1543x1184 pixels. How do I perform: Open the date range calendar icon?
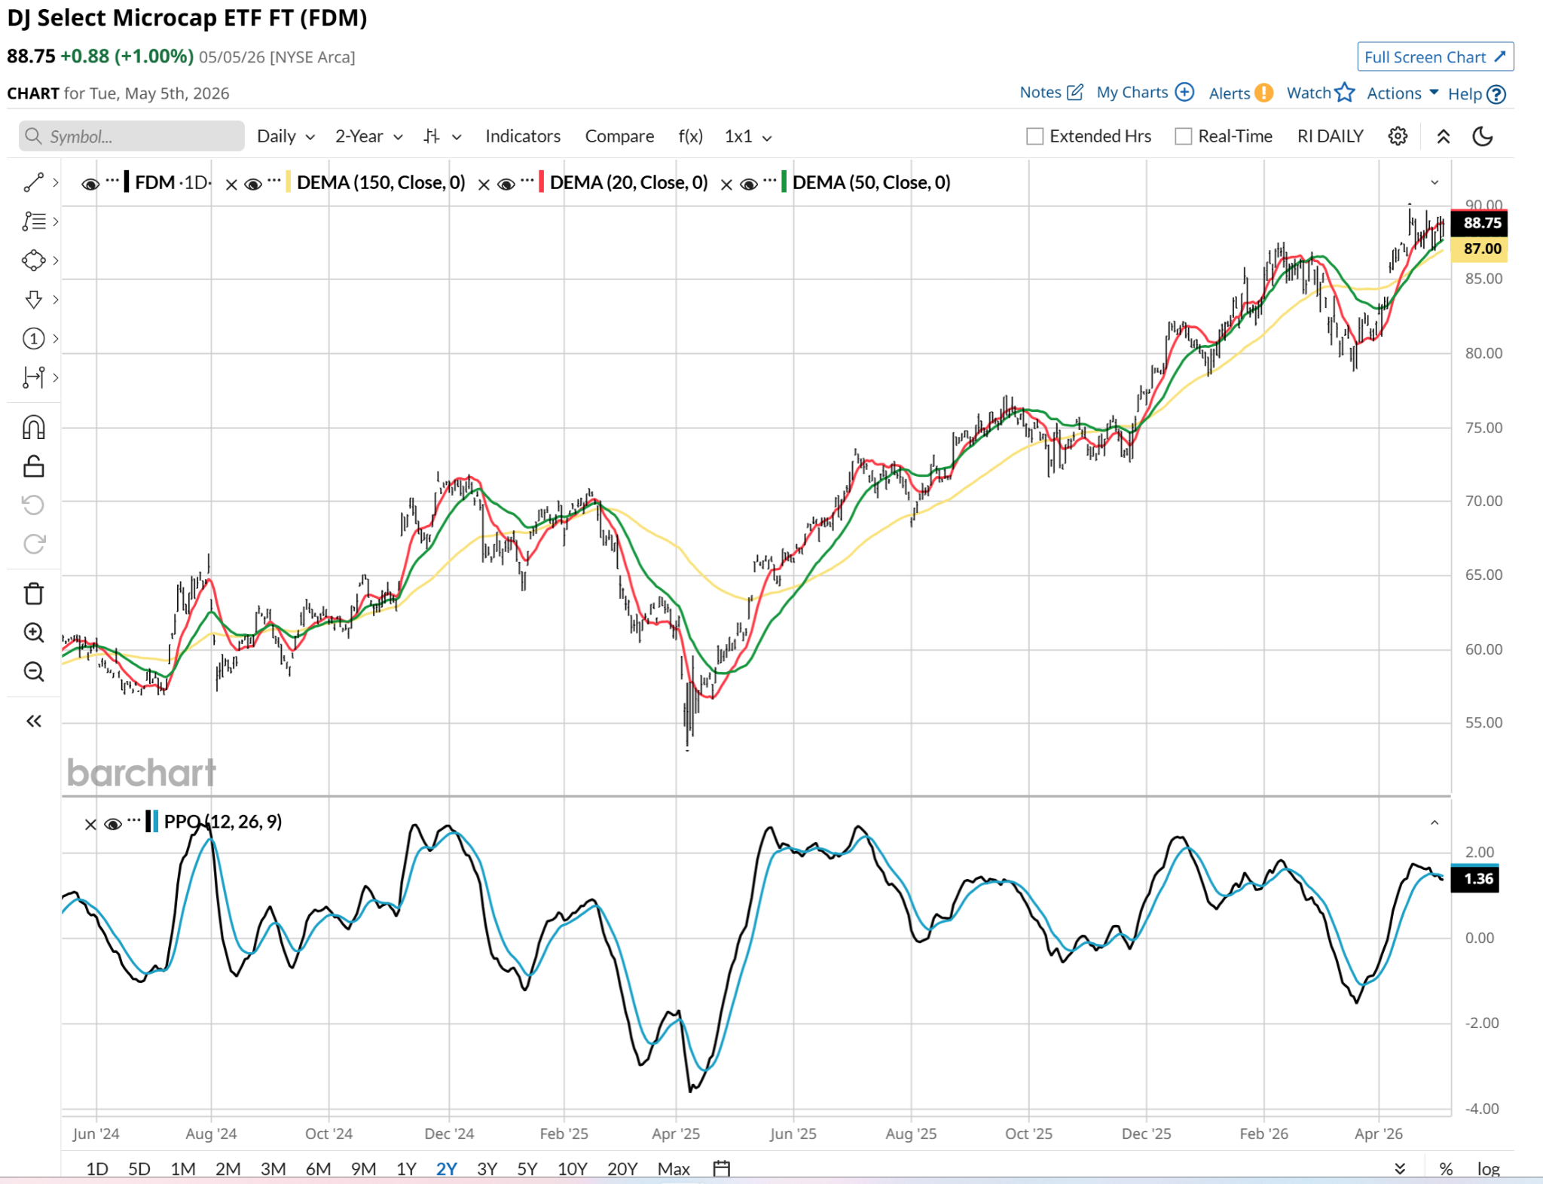click(x=721, y=1168)
